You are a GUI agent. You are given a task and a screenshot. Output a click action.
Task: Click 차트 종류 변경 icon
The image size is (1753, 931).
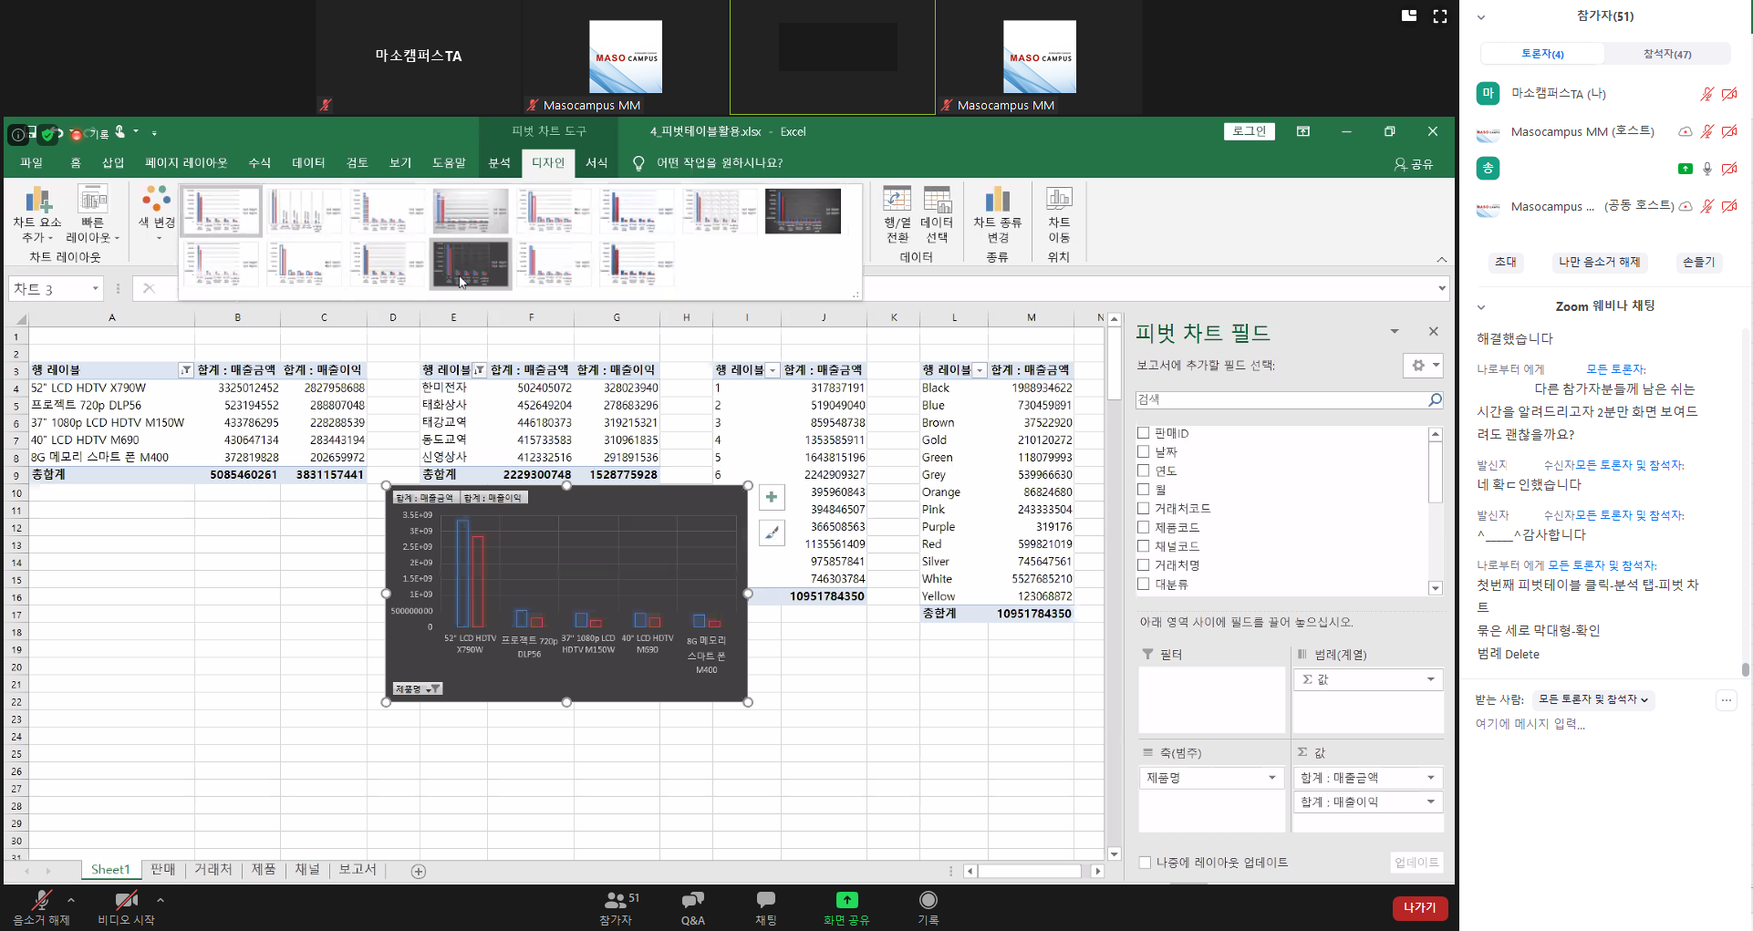(x=997, y=201)
